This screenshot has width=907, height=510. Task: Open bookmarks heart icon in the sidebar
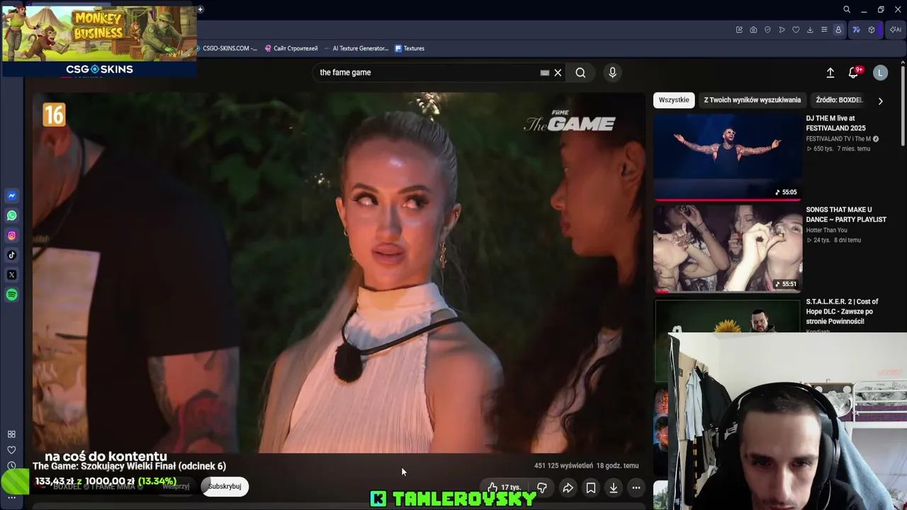(11, 450)
